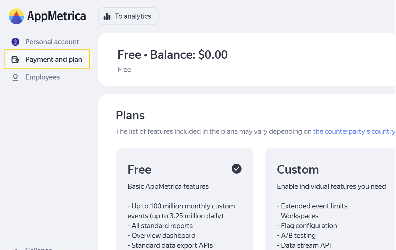Click the Basic AppMetrica features description
Image resolution: width=396 pixels, height=250 pixels.
168,187
